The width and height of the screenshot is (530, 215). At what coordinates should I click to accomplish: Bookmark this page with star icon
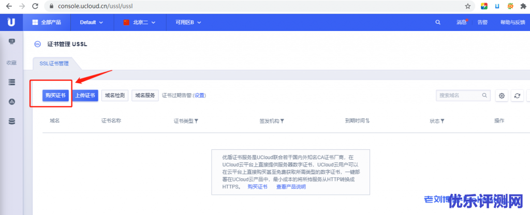(x=467, y=6)
